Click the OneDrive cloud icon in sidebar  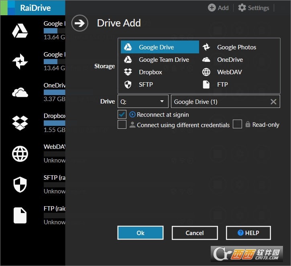tap(20, 92)
